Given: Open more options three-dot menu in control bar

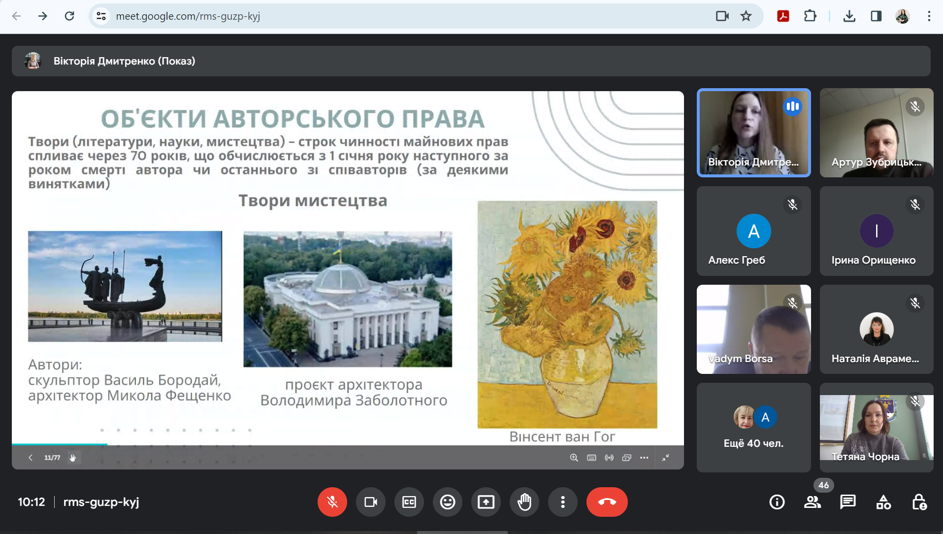Looking at the screenshot, I should tap(563, 502).
